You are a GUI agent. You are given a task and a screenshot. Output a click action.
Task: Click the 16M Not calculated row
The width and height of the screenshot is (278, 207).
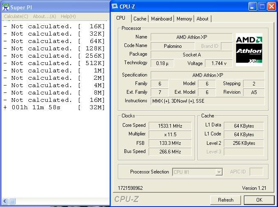coord(54,100)
